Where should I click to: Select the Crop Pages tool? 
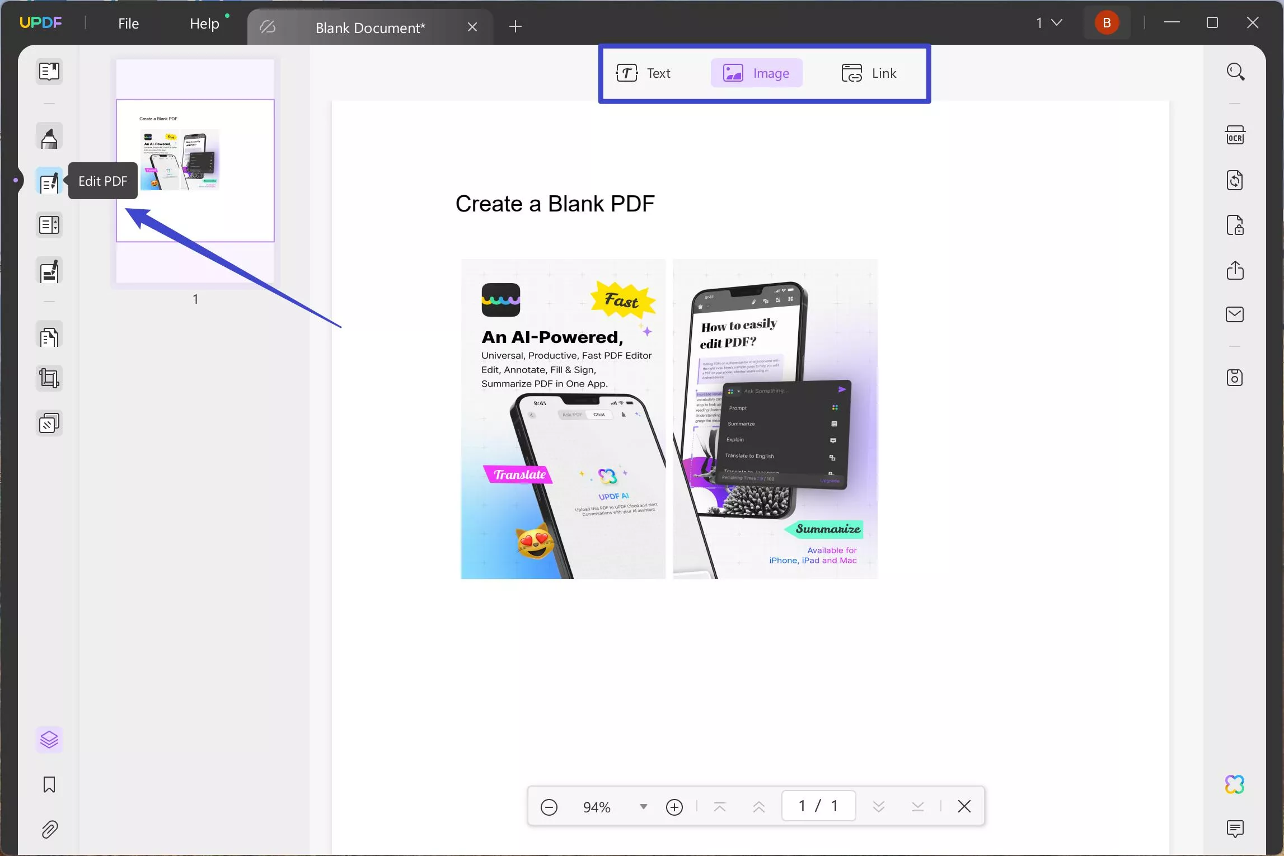49,379
